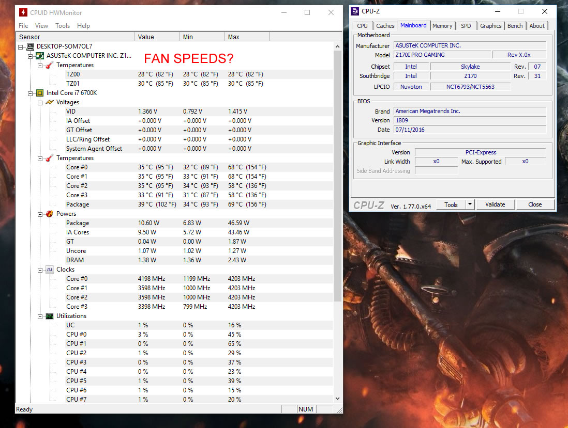Screen dimensions: 568x428
Task: Click the Value column header
Action: click(x=157, y=37)
